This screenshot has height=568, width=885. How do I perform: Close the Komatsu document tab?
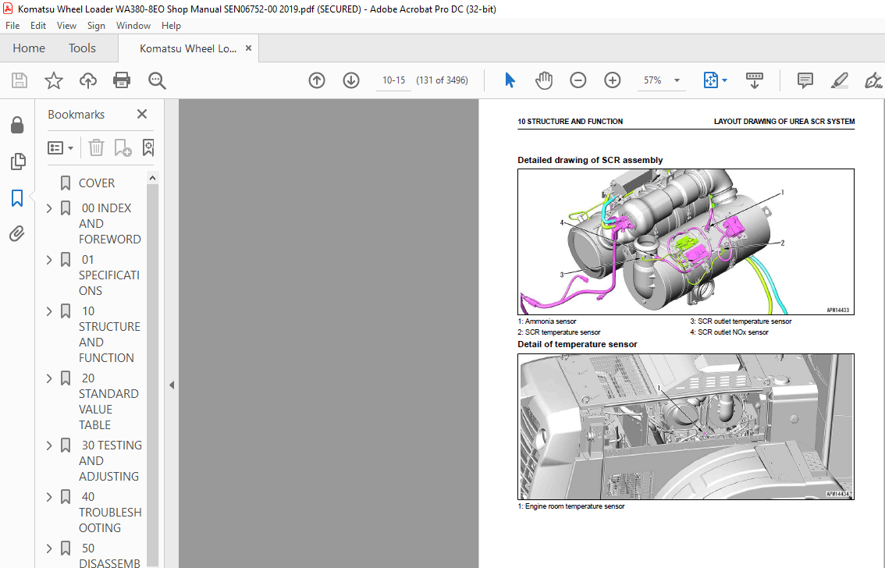(x=248, y=48)
